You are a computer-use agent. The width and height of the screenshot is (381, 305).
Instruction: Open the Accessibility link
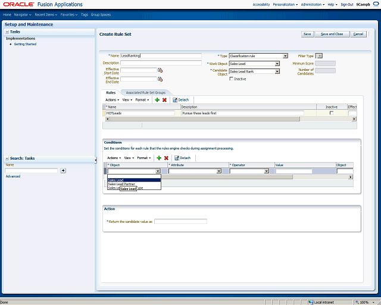click(x=261, y=5)
